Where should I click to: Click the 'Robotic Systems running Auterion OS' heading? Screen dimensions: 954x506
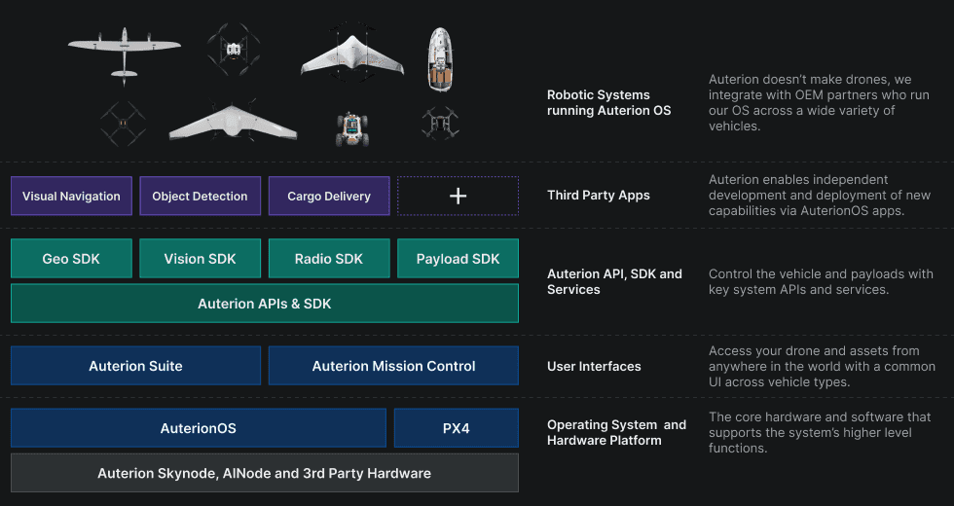609,103
